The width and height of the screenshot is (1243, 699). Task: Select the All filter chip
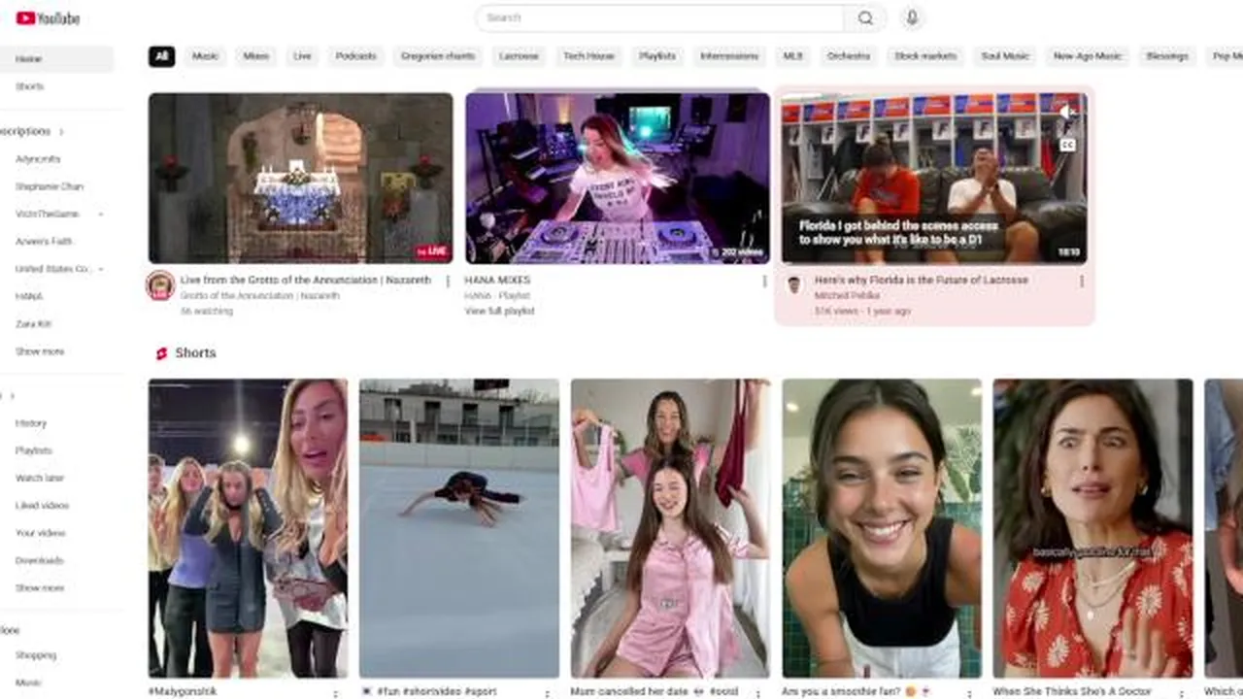(x=161, y=56)
